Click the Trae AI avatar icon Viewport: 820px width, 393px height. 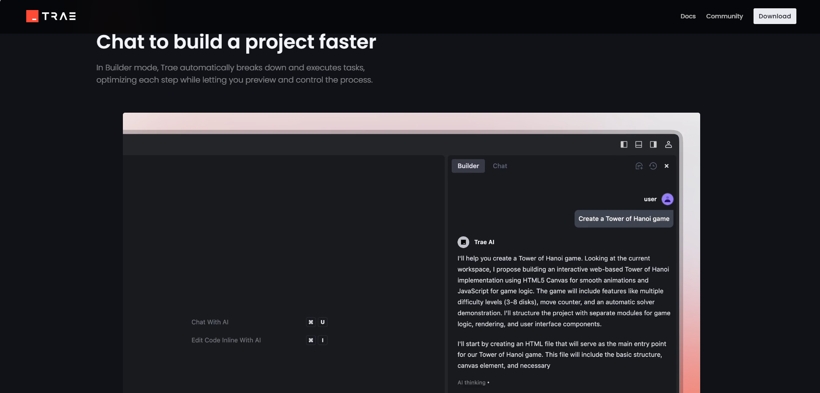(463, 242)
